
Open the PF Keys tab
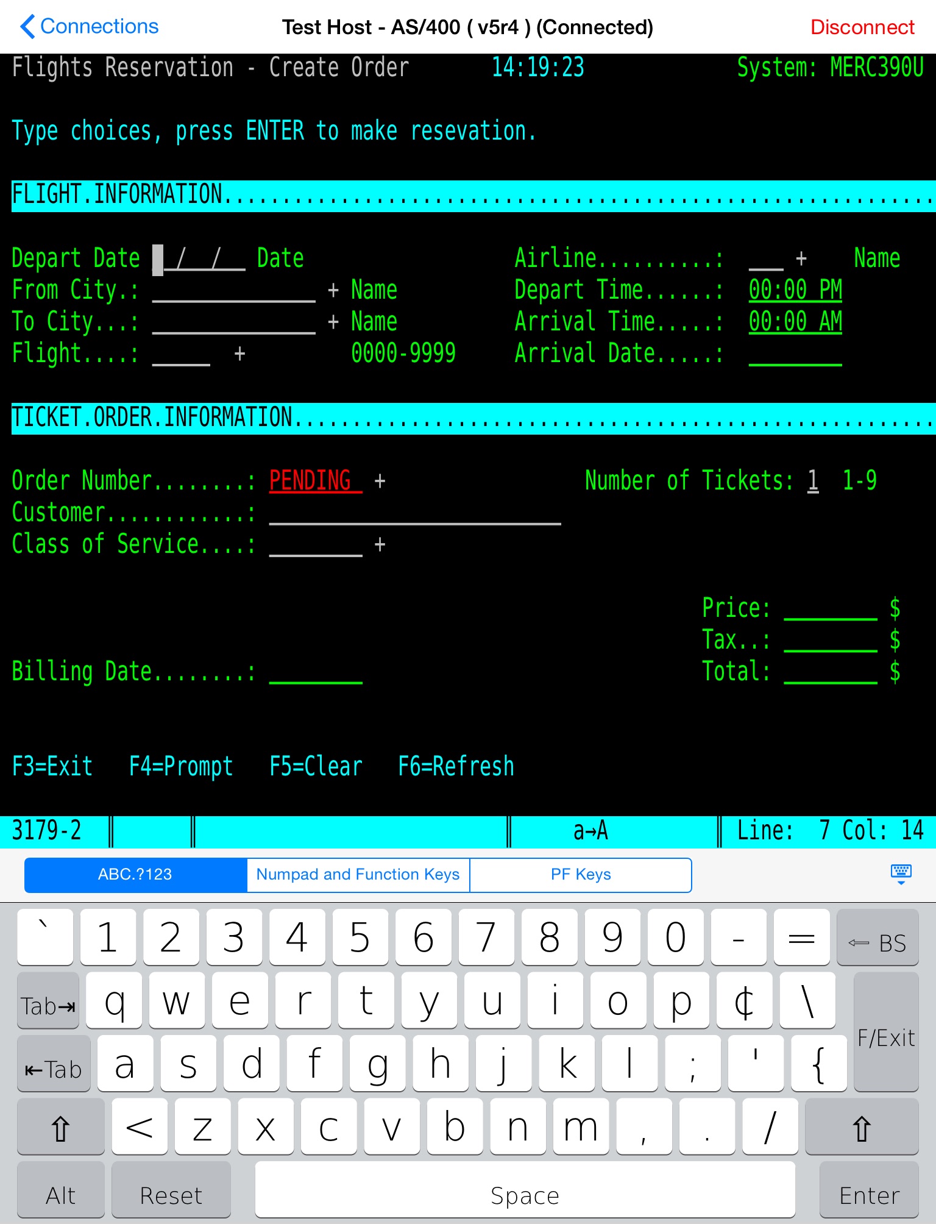tap(581, 875)
